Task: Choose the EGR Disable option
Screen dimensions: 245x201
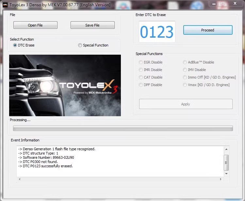Action: 151,62
